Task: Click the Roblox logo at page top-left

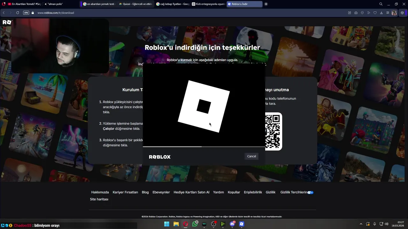Action: pos(7,22)
